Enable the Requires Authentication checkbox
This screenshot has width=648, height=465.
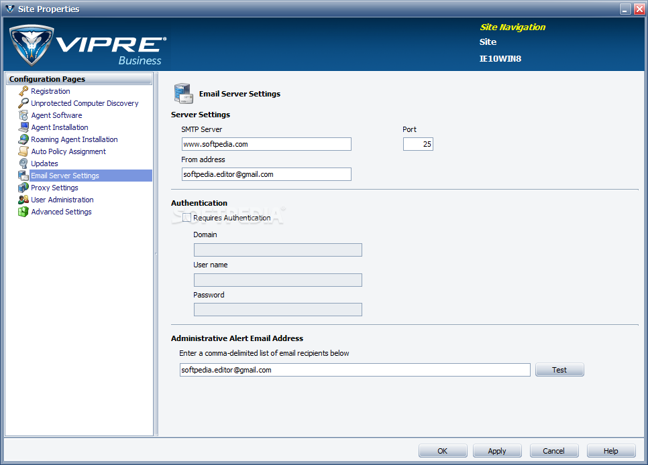(x=186, y=218)
